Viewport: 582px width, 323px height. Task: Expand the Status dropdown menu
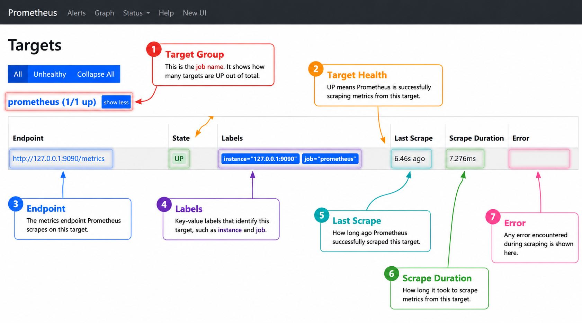click(136, 13)
